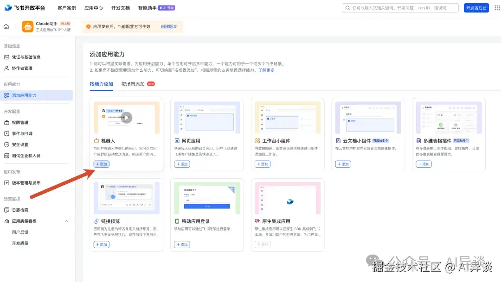
Task: Add the 链接预览 capability
Action: pyautogui.click(x=102, y=244)
